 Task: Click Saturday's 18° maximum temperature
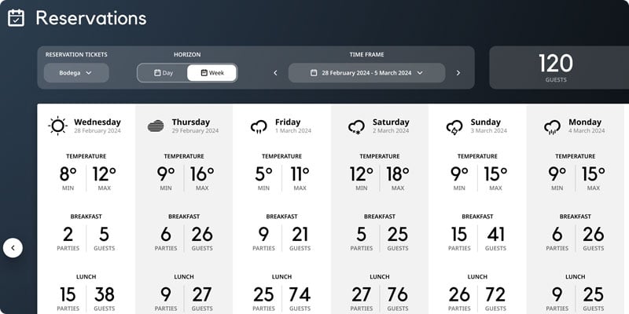point(398,173)
